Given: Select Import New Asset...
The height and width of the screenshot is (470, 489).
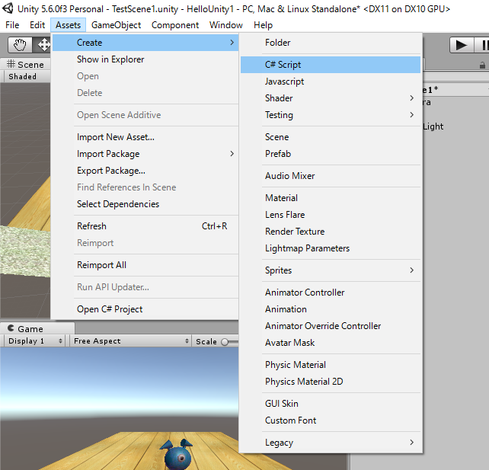Looking at the screenshot, I should click(145, 137).
